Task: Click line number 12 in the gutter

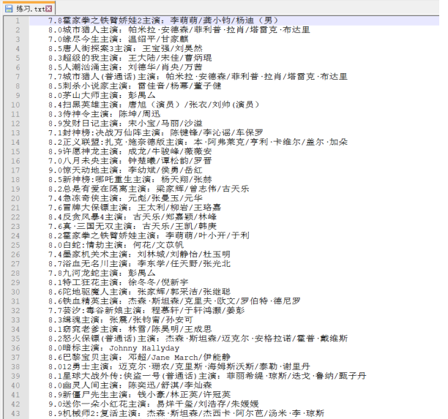Action: pyautogui.click(x=15, y=123)
